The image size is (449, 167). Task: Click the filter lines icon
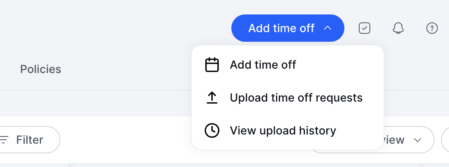[4, 140]
